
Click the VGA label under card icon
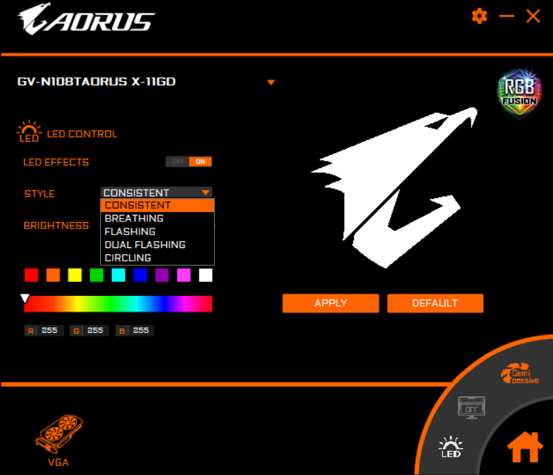click(58, 462)
